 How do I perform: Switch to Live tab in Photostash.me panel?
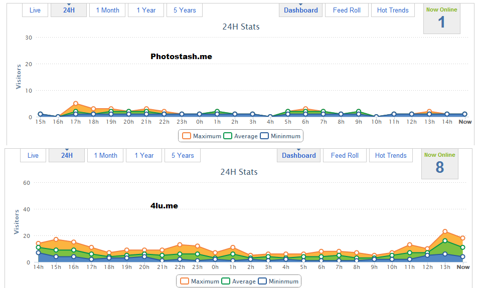coord(35,10)
